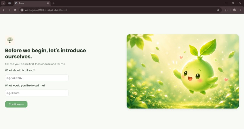The width and height of the screenshot is (244, 129).
Task: Click the Bloom tree logo icon
Action: click(x=10, y=40)
